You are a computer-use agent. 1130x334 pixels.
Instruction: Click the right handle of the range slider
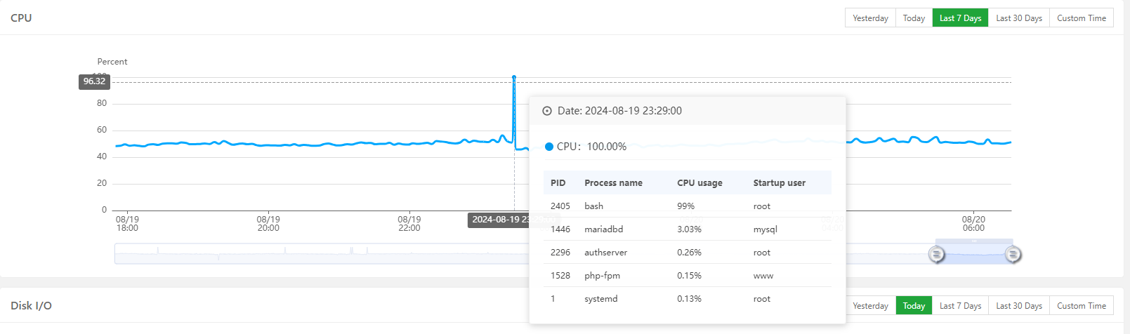1013,254
